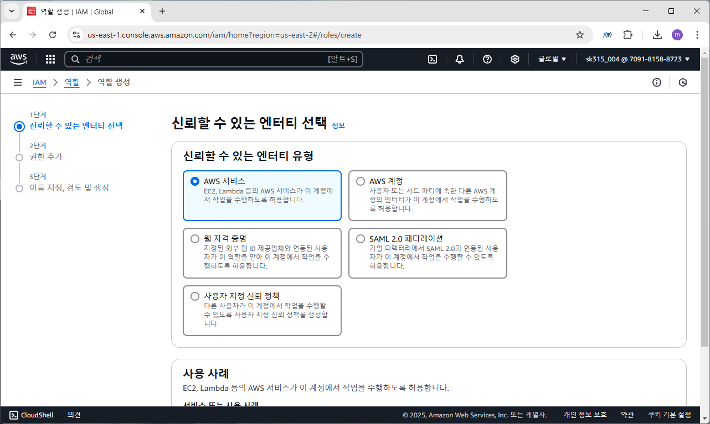Viewport: 710px width, 424px height.
Task: Go back to previous page
Action: [x=13, y=35]
